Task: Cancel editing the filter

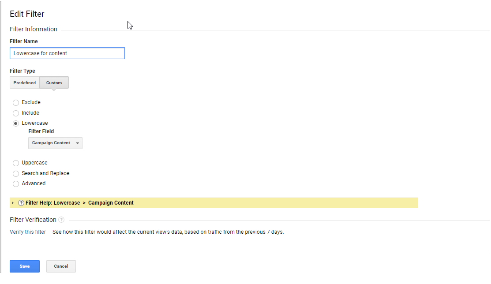Action: [60, 266]
